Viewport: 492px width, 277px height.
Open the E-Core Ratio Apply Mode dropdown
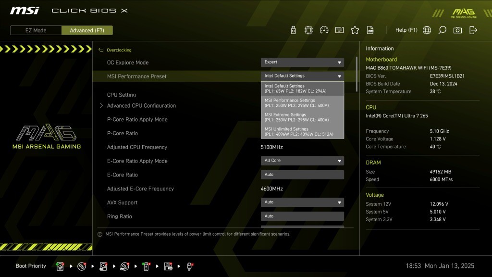tap(302, 161)
